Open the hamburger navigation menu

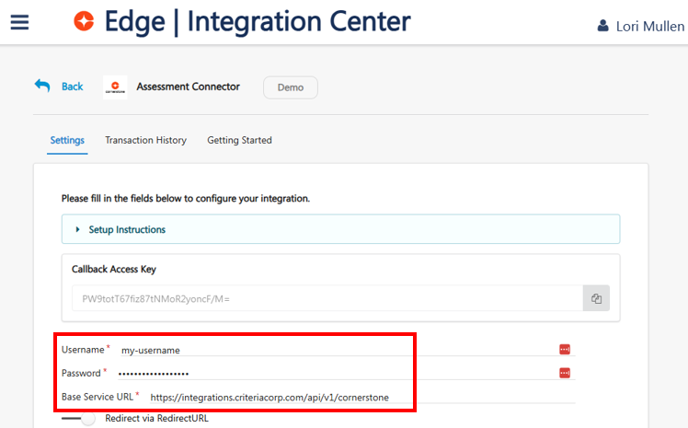click(x=19, y=22)
